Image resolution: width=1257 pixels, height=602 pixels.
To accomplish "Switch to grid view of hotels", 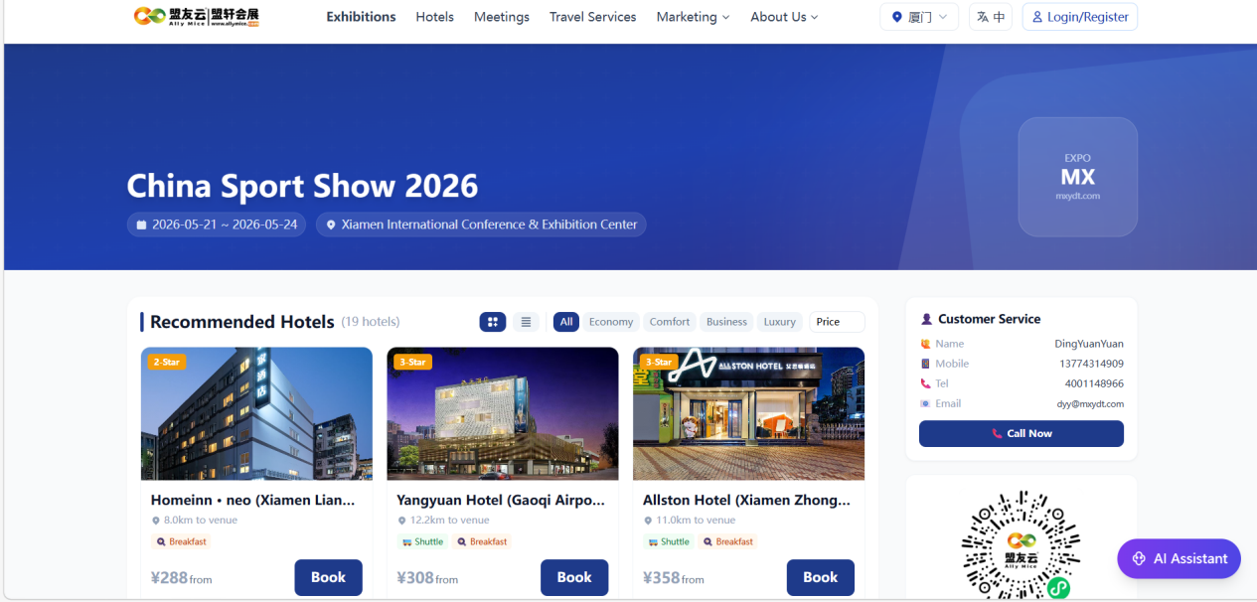I will point(493,322).
